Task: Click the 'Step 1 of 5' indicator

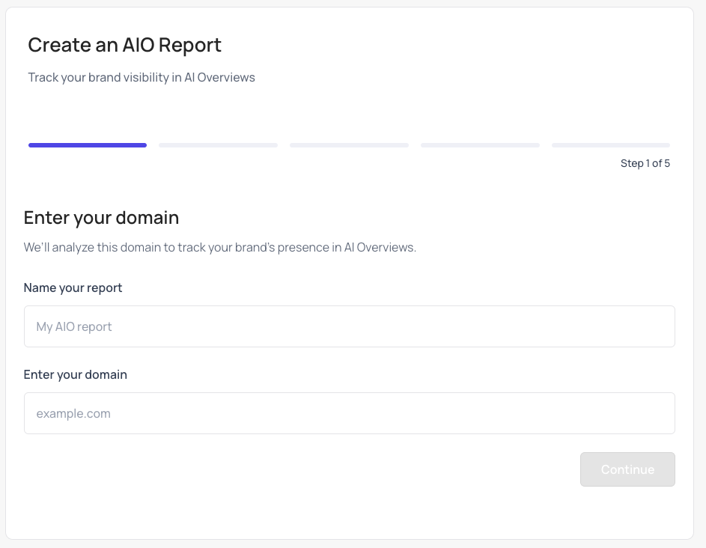Action: (645, 163)
